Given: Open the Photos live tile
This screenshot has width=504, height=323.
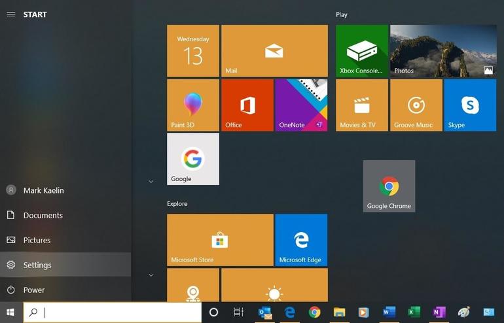Looking at the screenshot, I should point(442,51).
